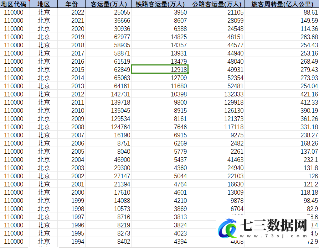The height and width of the screenshot is (248, 319).
Task: Select railway value 13931
Action: [160, 53]
